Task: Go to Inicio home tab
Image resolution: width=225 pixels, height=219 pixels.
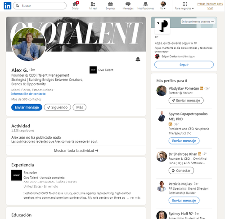Action: pos(75,6)
